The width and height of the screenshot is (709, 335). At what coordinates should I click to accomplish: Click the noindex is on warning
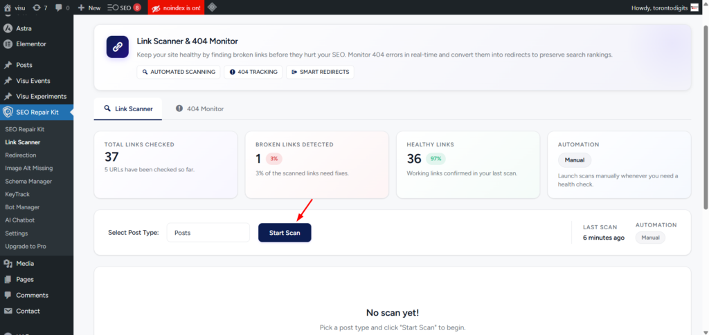click(x=175, y=8)
